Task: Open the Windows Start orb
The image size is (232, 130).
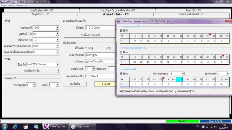Action: click(x=4, y=127)
